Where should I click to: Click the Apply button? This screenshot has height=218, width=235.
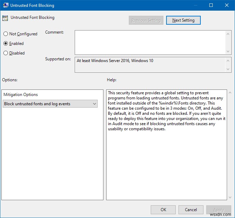tap(219, 210)
